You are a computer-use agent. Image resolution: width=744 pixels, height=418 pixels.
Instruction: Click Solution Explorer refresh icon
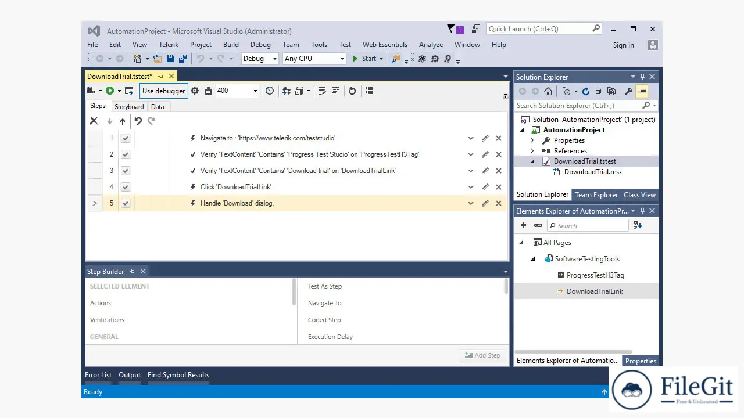[x=586, y=91]
